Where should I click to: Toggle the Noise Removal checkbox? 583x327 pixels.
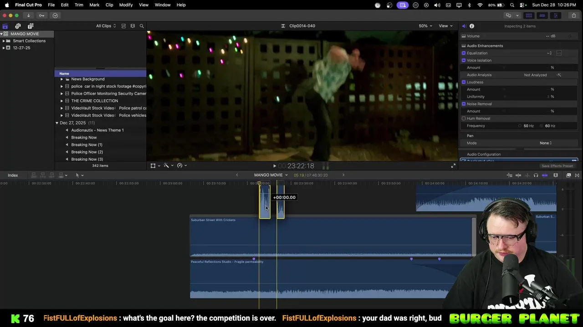click(x=464, y=104)
